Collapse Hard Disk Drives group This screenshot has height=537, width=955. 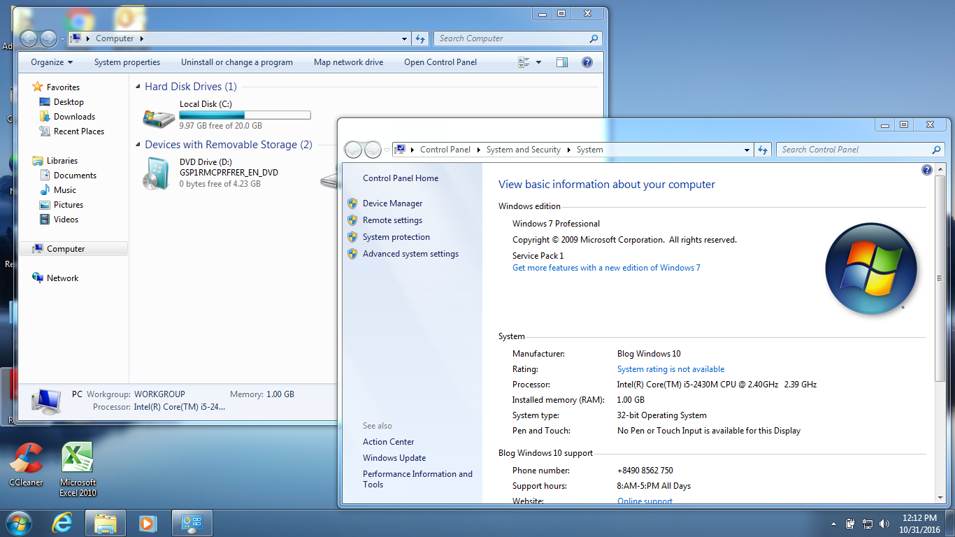[x=138, y=87]
